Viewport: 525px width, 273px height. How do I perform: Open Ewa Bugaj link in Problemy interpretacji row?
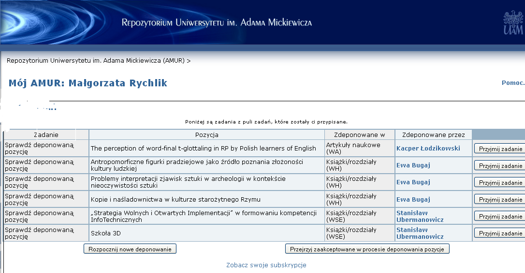(413, 182)
